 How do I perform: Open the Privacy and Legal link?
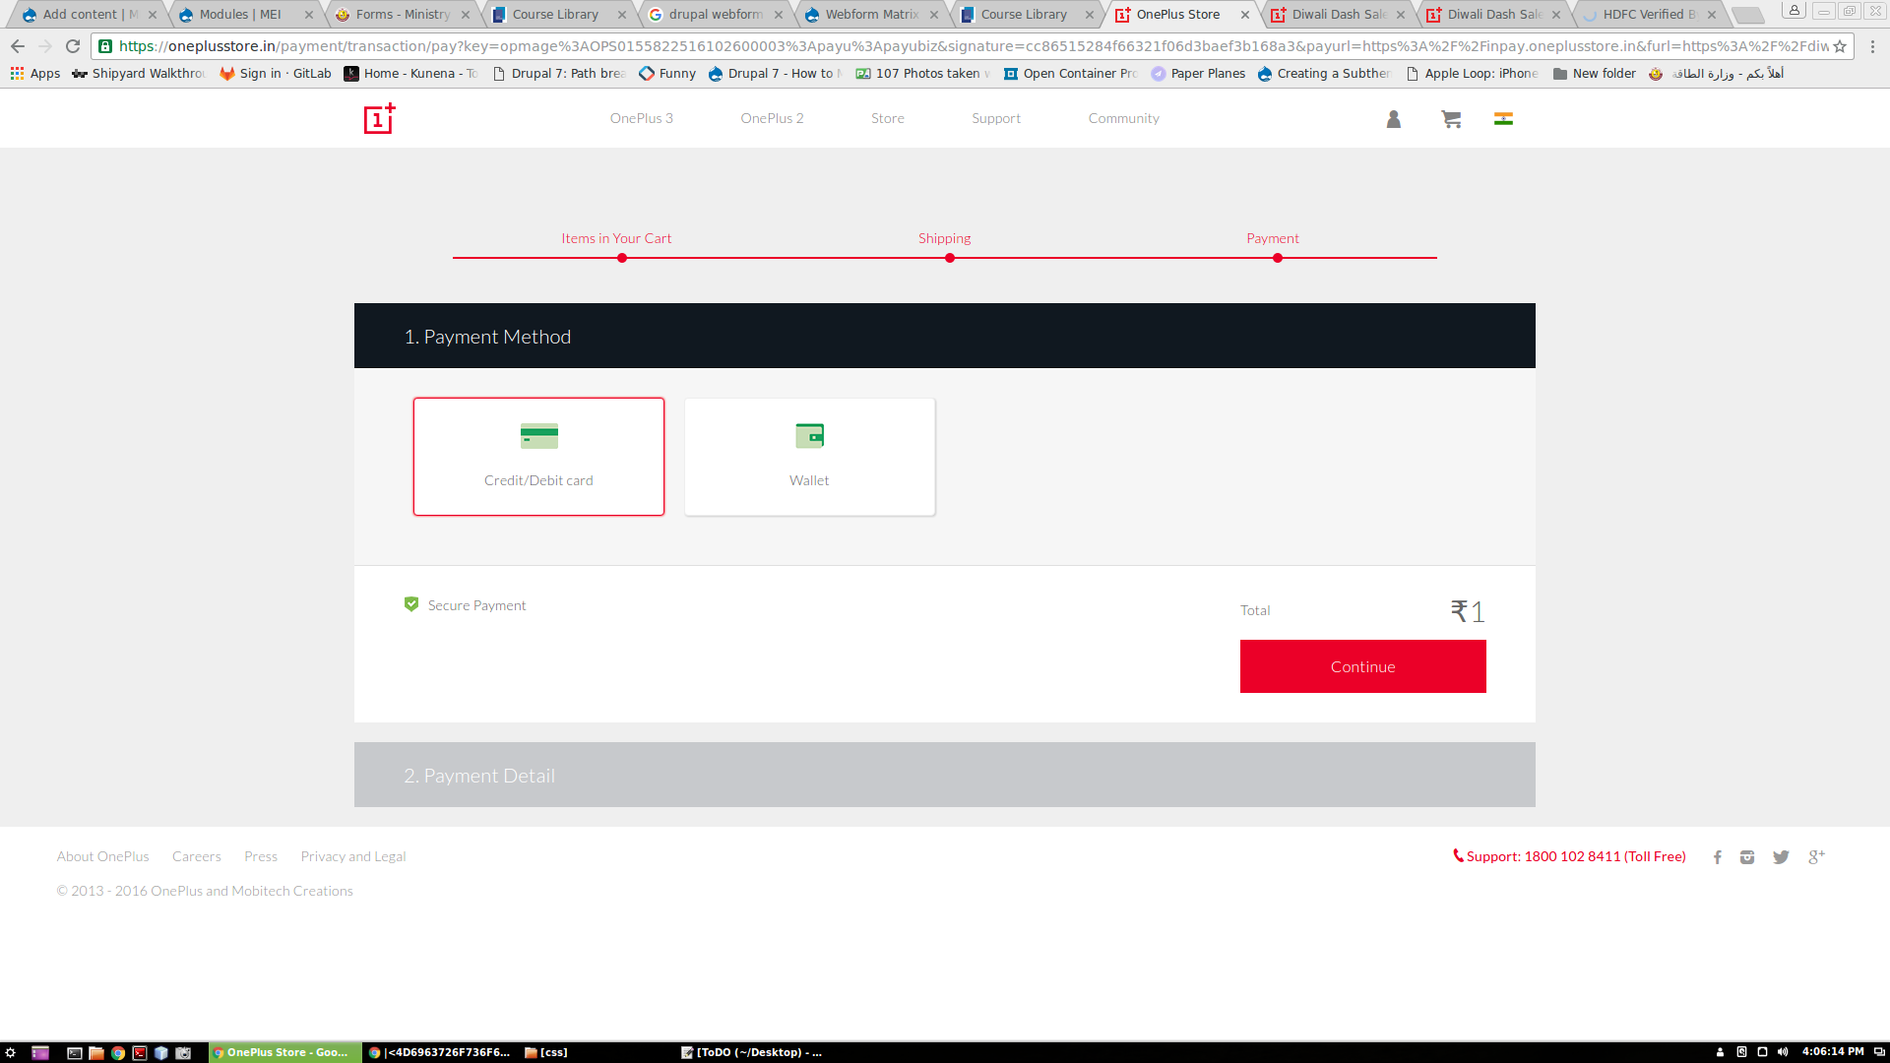[352, 856]
